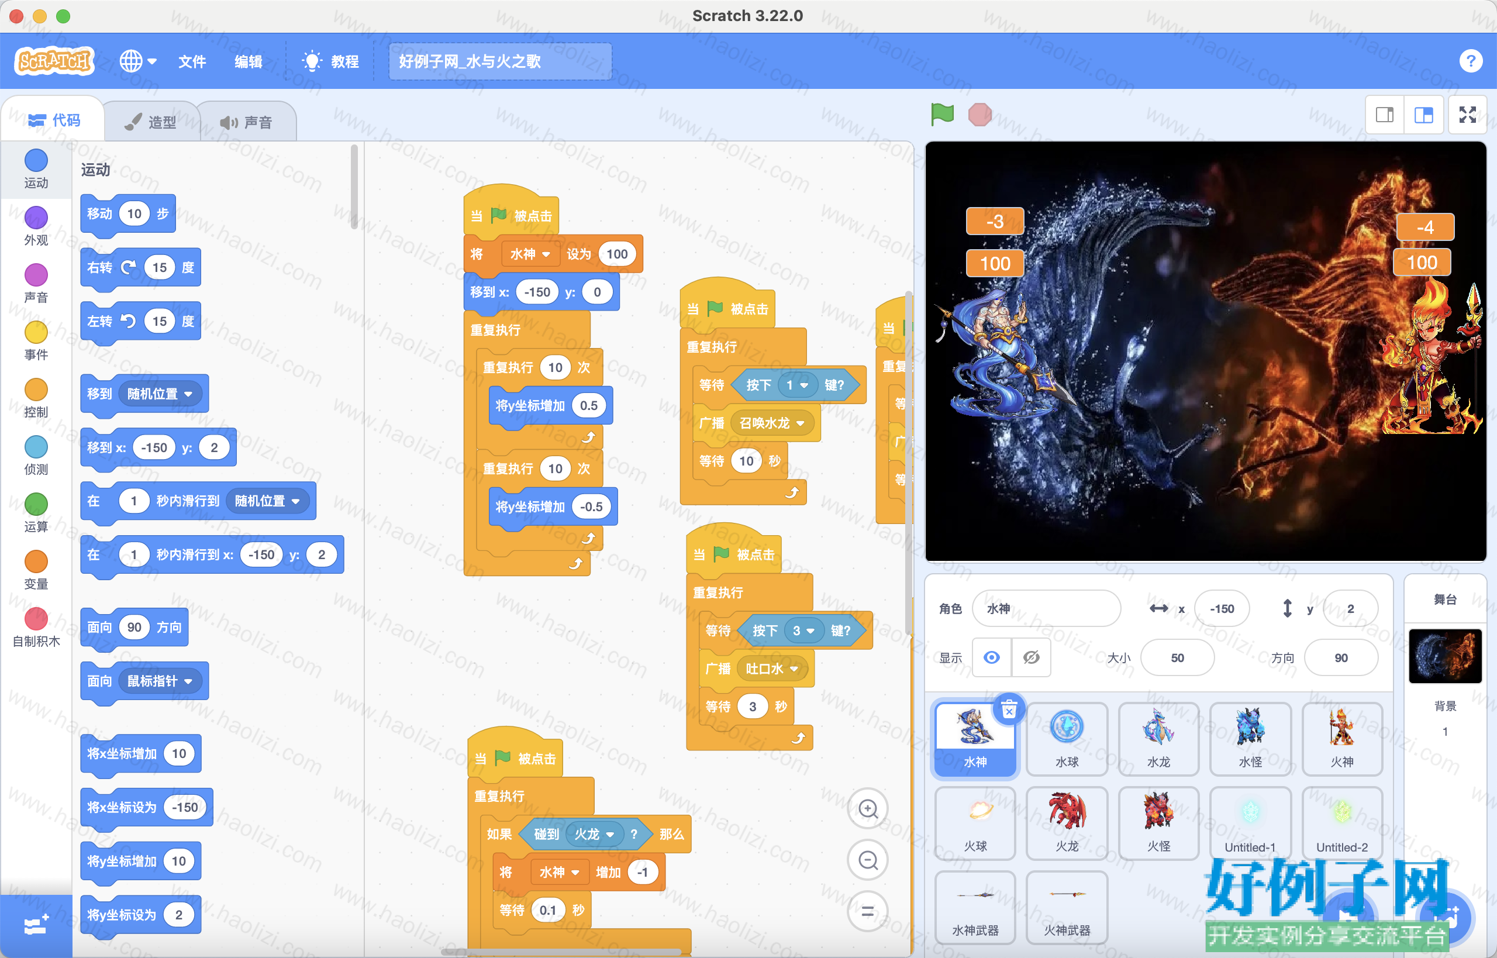Image resolution: width=1497 pixels, height=958 pixels.
Task: Select the Untitled-1 sprite
Action: coord(1250,823)
